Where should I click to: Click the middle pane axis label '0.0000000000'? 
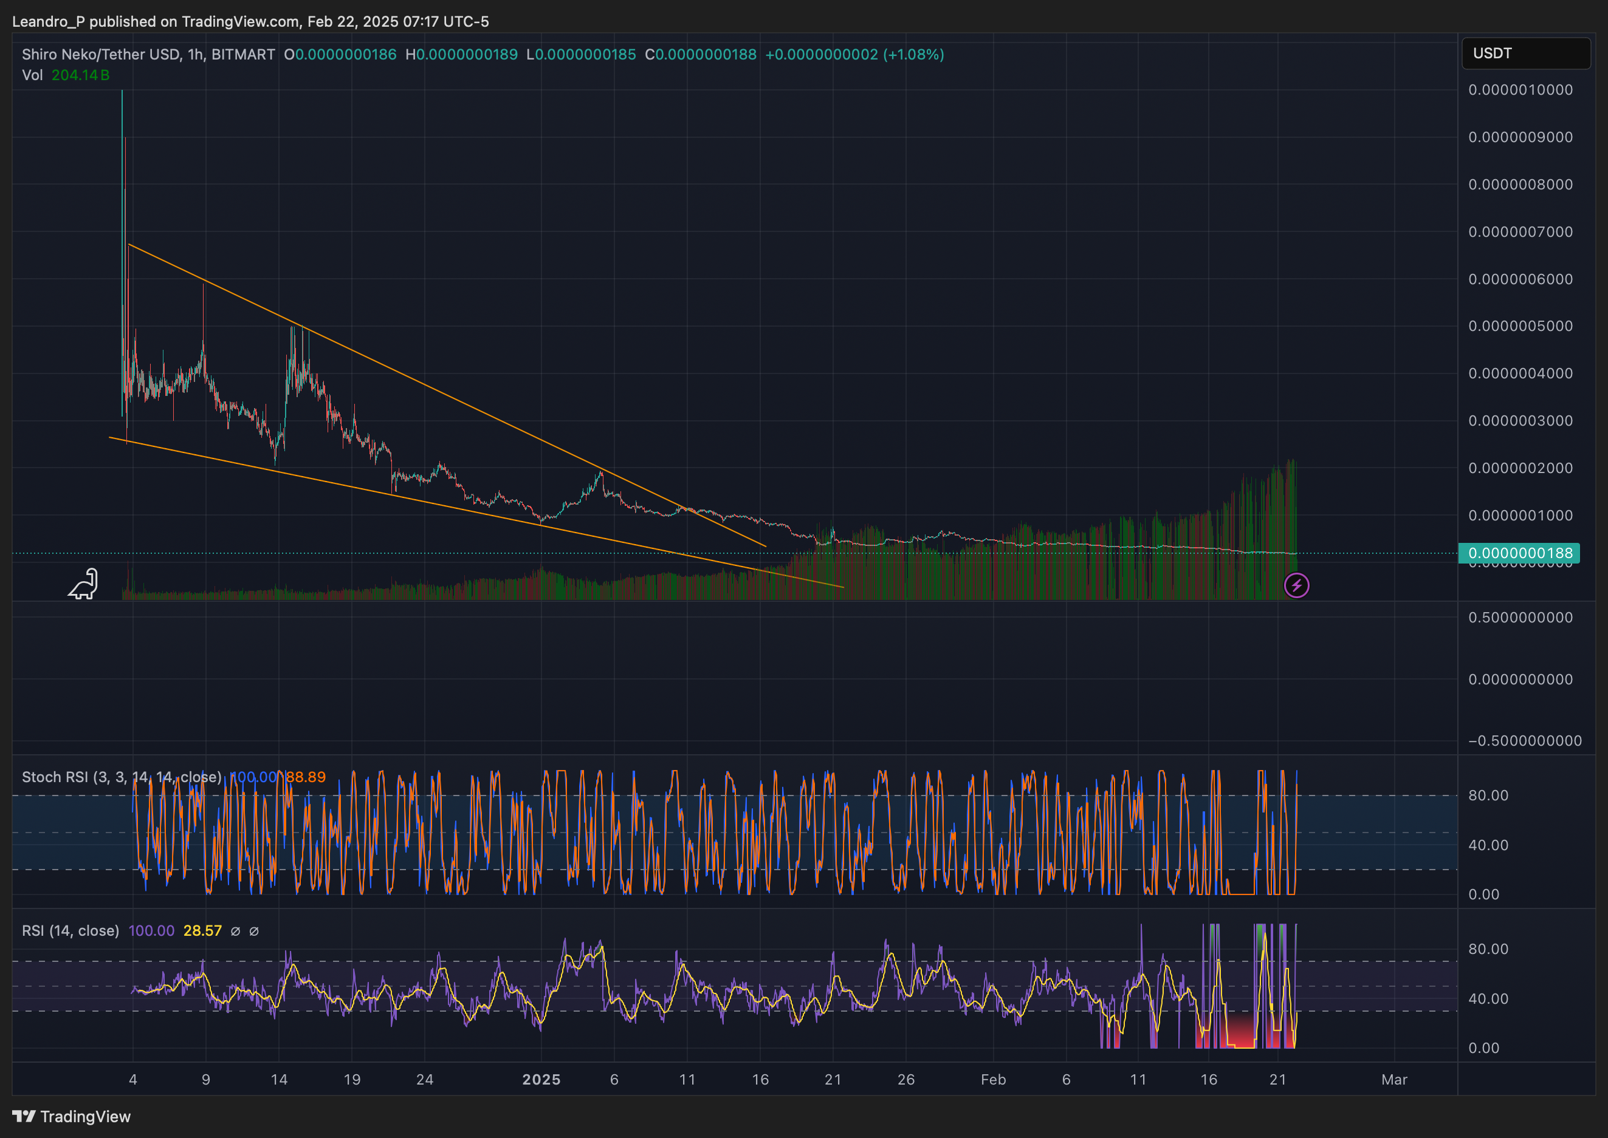pos(1520,679)
